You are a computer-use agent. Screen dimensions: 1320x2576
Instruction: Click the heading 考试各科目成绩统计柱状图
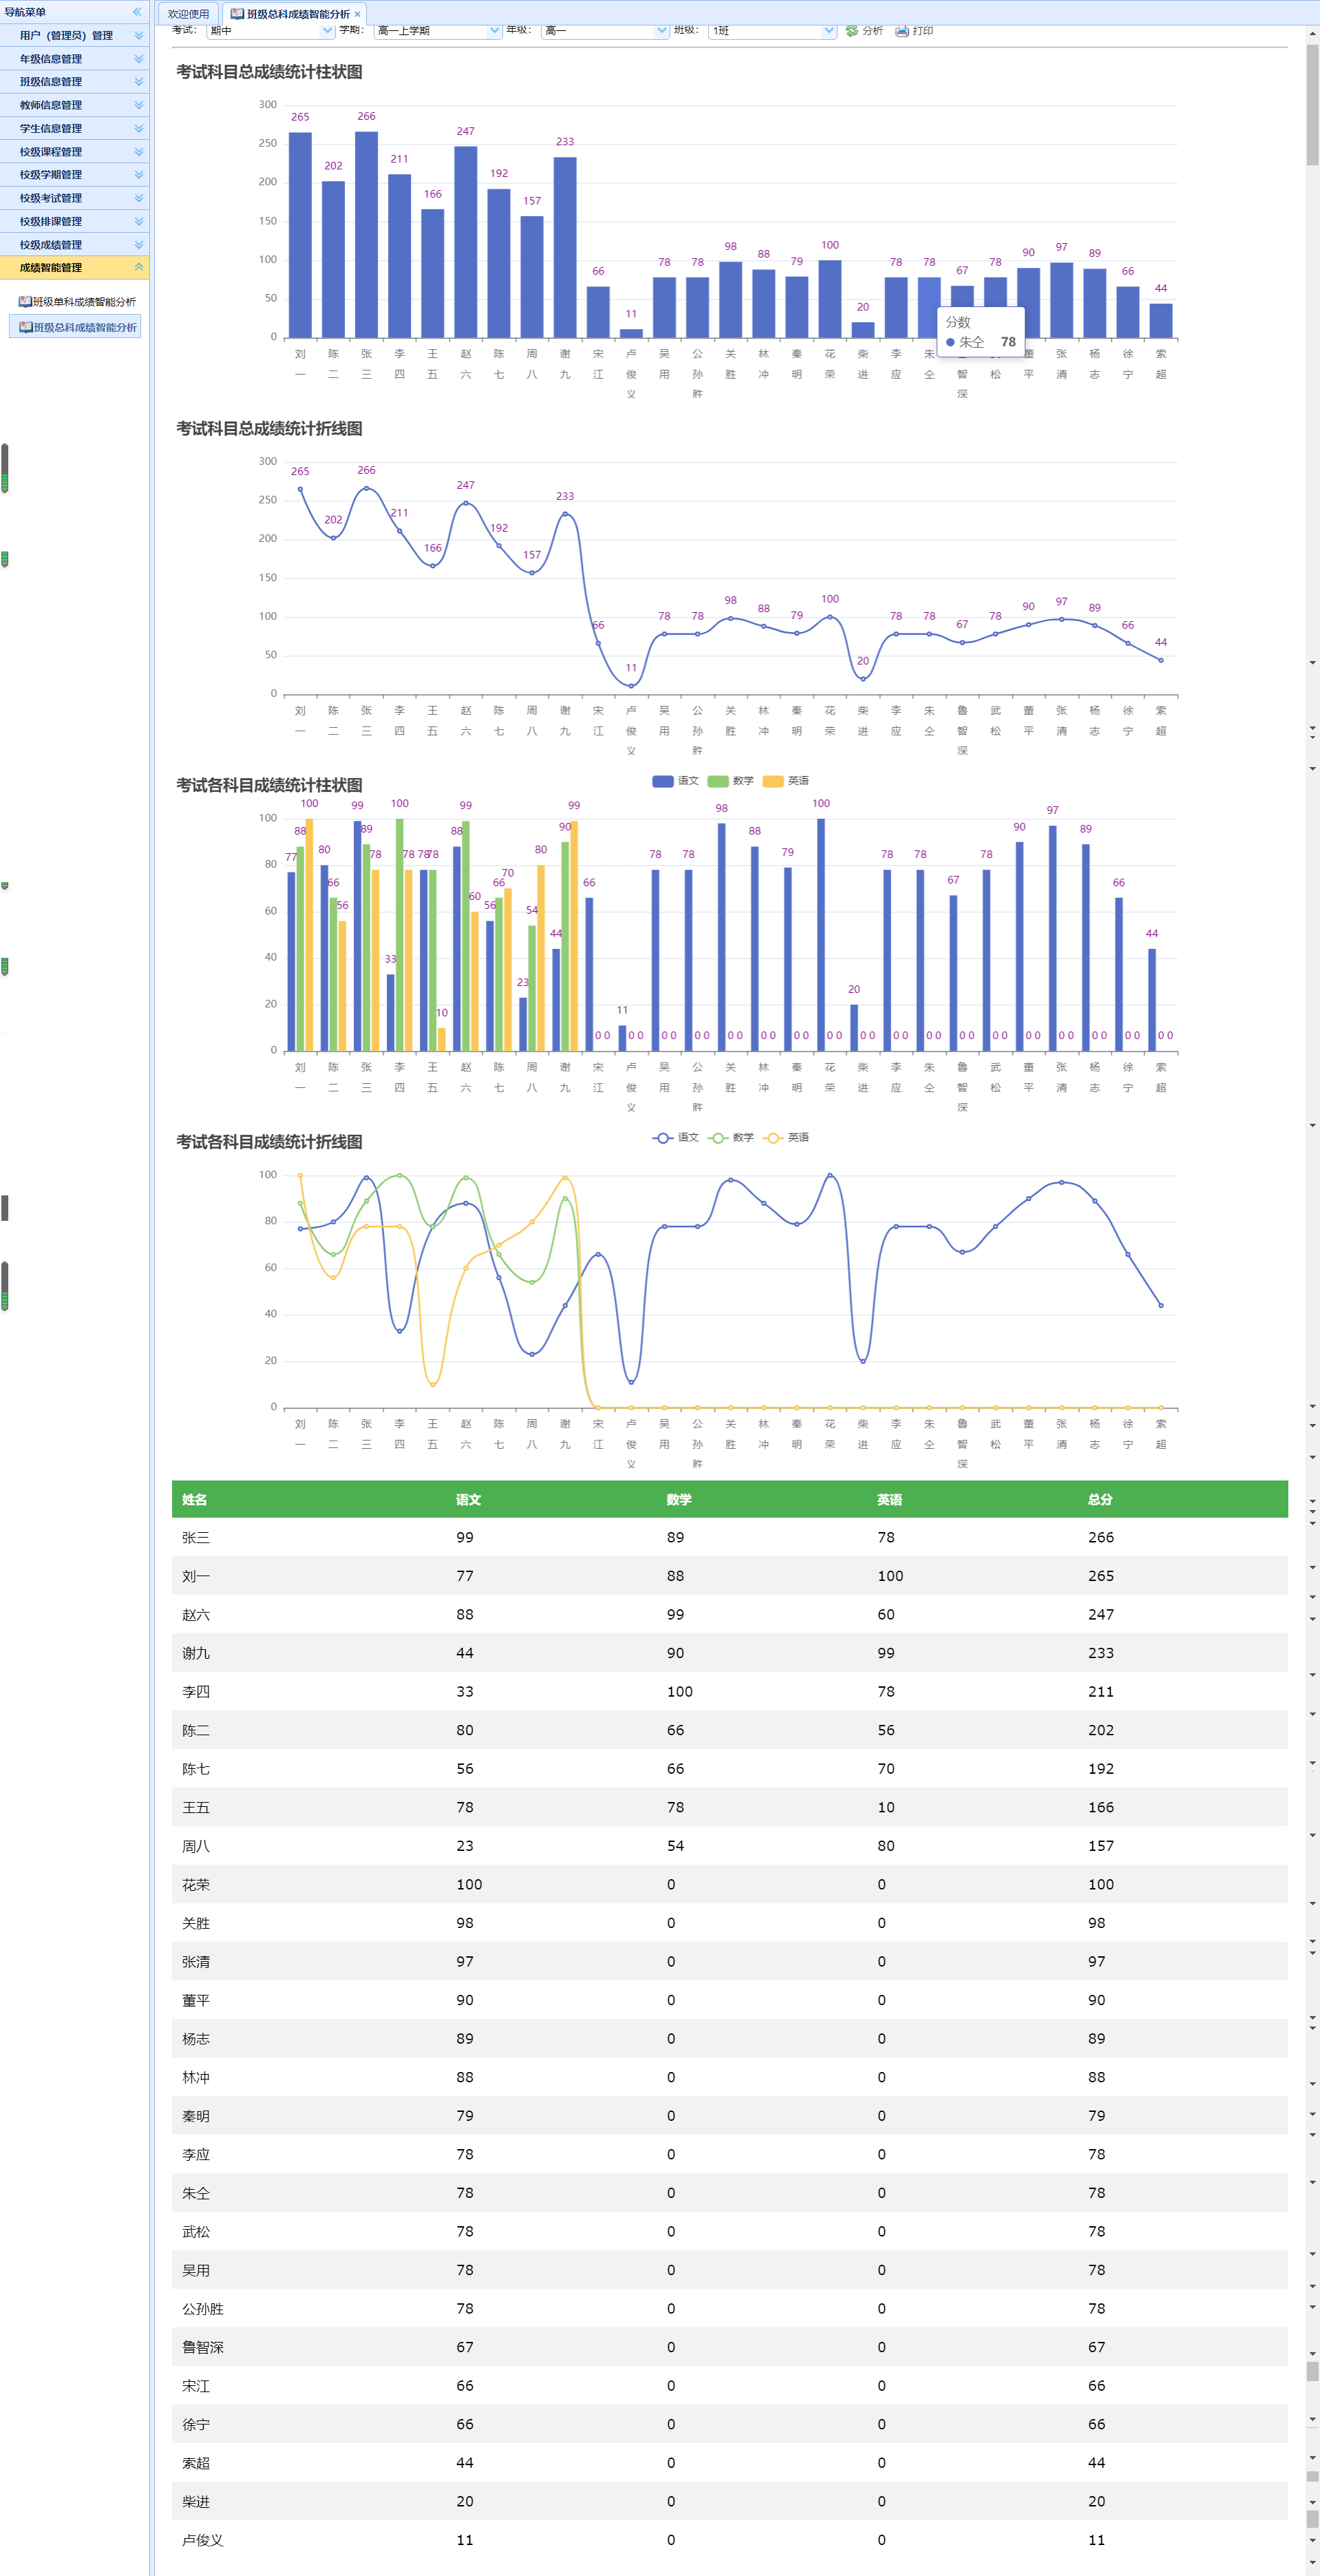click(269, 786)
